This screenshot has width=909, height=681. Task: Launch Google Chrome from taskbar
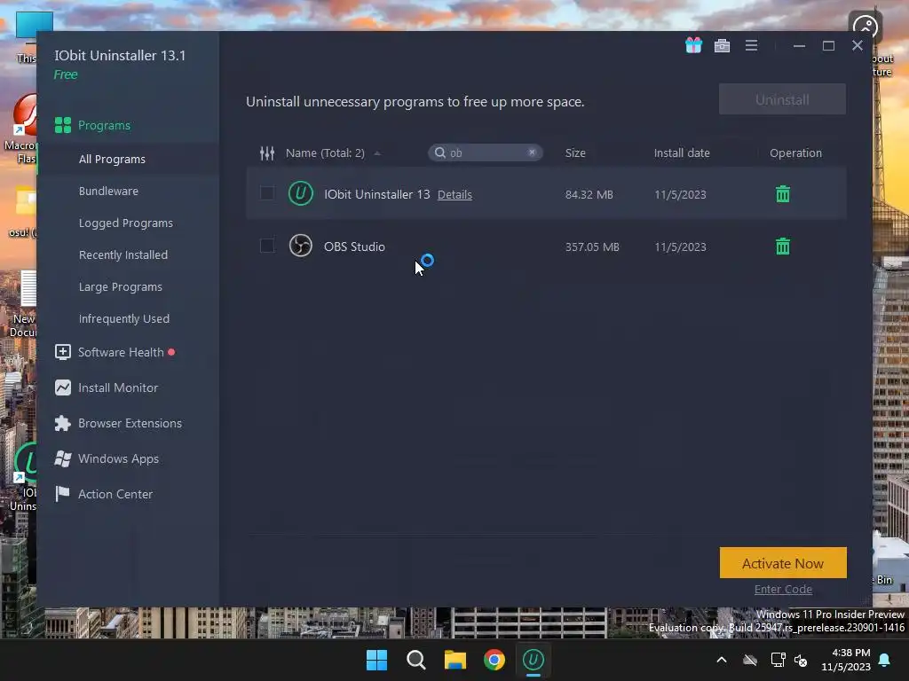coord(494,660)
